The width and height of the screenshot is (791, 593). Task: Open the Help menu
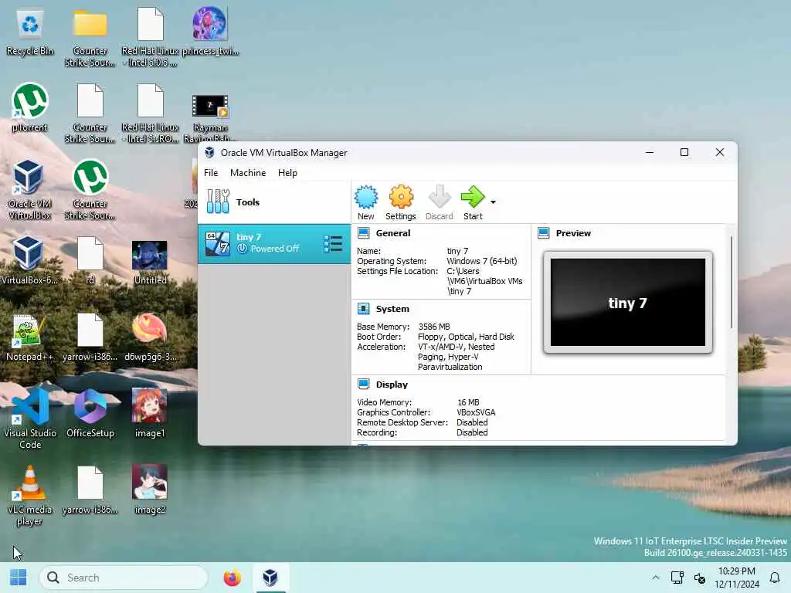pyautogui.click(x=287, y=172)
